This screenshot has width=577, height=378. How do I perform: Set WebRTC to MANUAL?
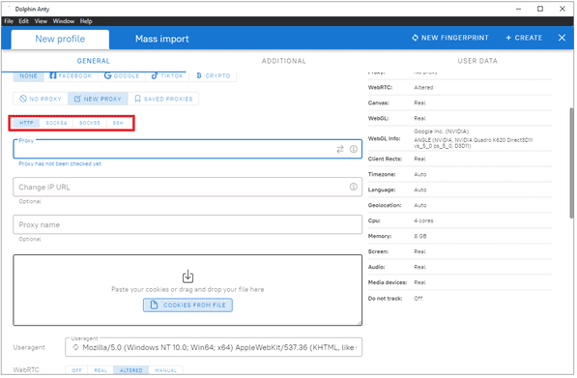(x=165, y=370)
